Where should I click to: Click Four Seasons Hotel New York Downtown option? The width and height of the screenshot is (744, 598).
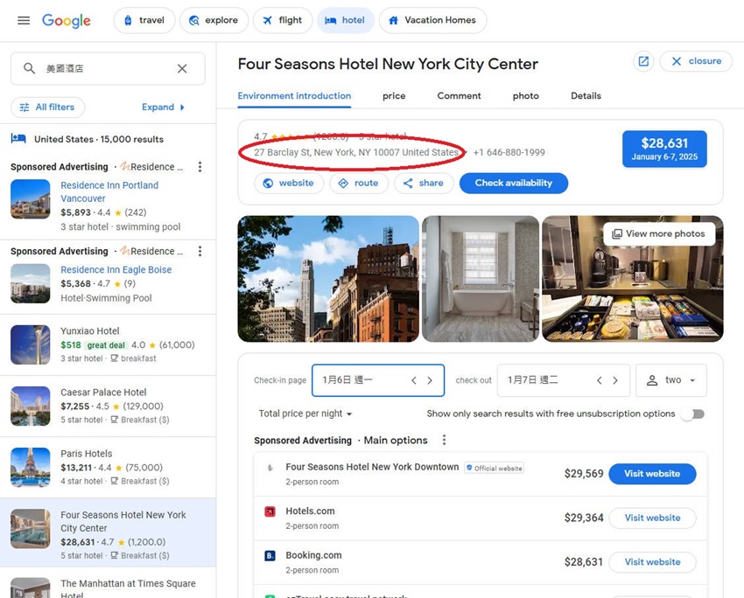coord(372,467)
